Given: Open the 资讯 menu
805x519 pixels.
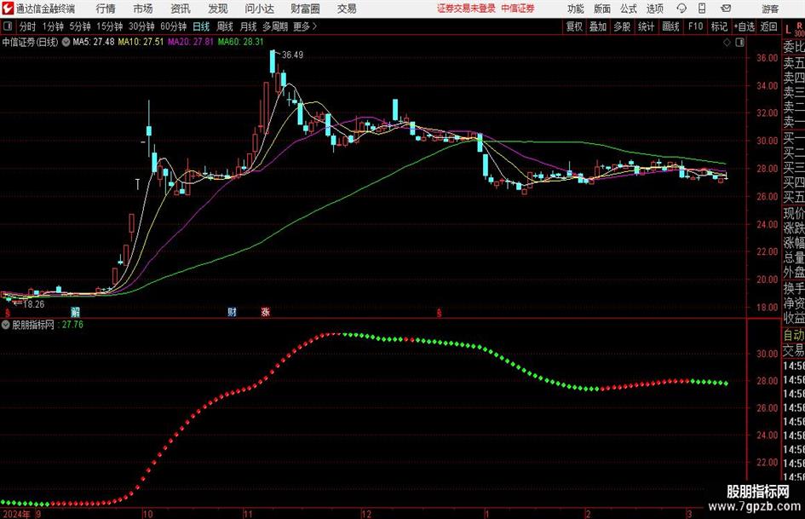Looking at the screenshot, I should click(181, 9).
